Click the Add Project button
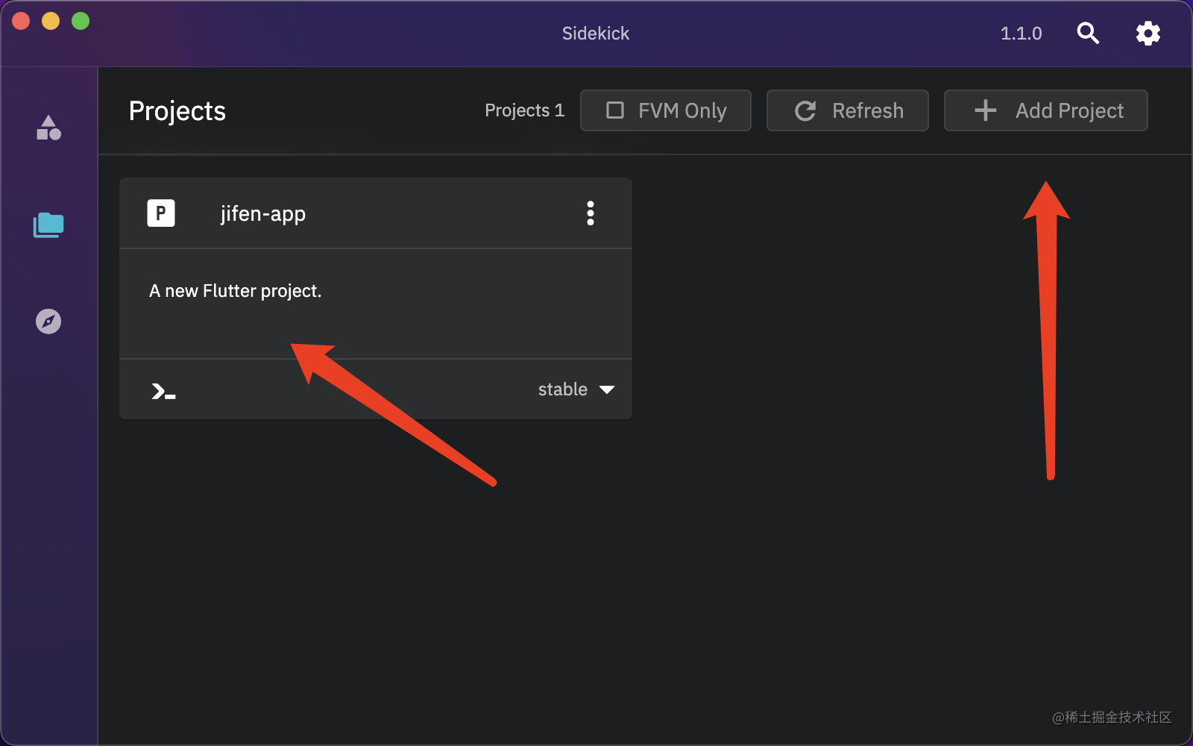 1045,110
